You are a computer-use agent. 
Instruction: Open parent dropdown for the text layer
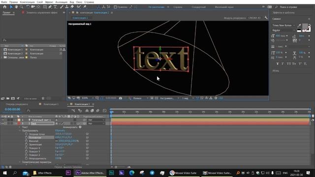[96, 123]
